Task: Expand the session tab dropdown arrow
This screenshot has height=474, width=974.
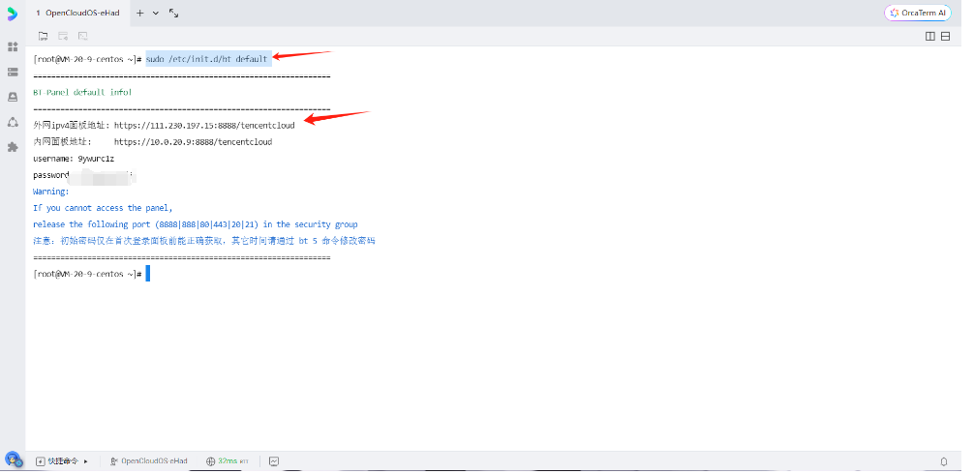Action: click(x=155, y=13)
